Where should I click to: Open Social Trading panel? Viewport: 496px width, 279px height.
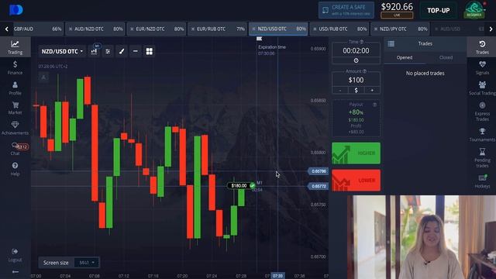(482, 88)
